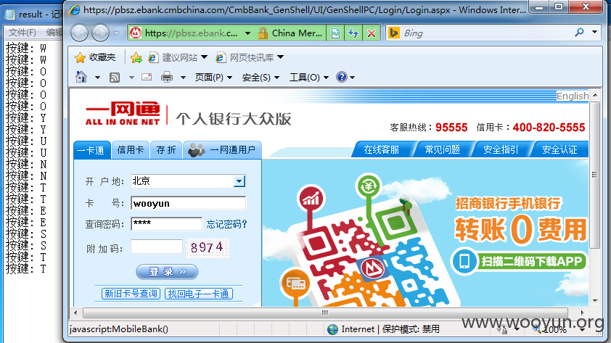Viewport: 611px width, 343px height.
Task: Click the vertical scrollbar thumb
Action: [594, 175]
